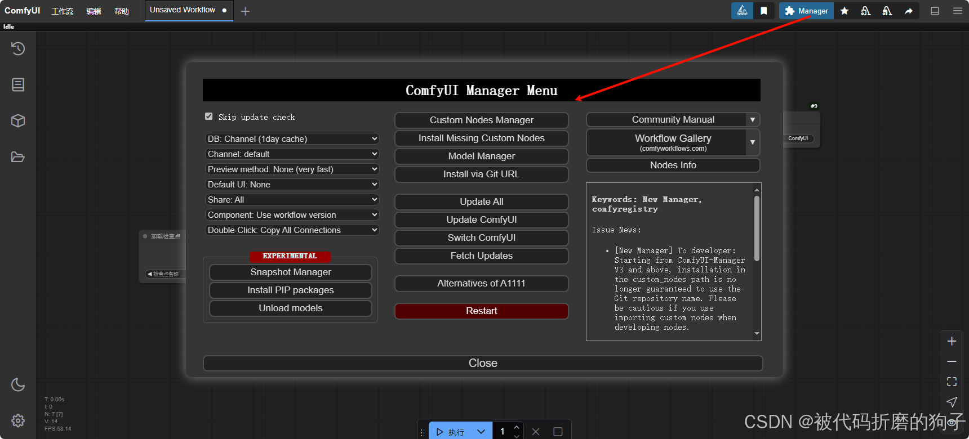Image resolution: width=969 pixels, height=439 pixels.
Task: Fit view with the frame icon
Action: point(952,382)
